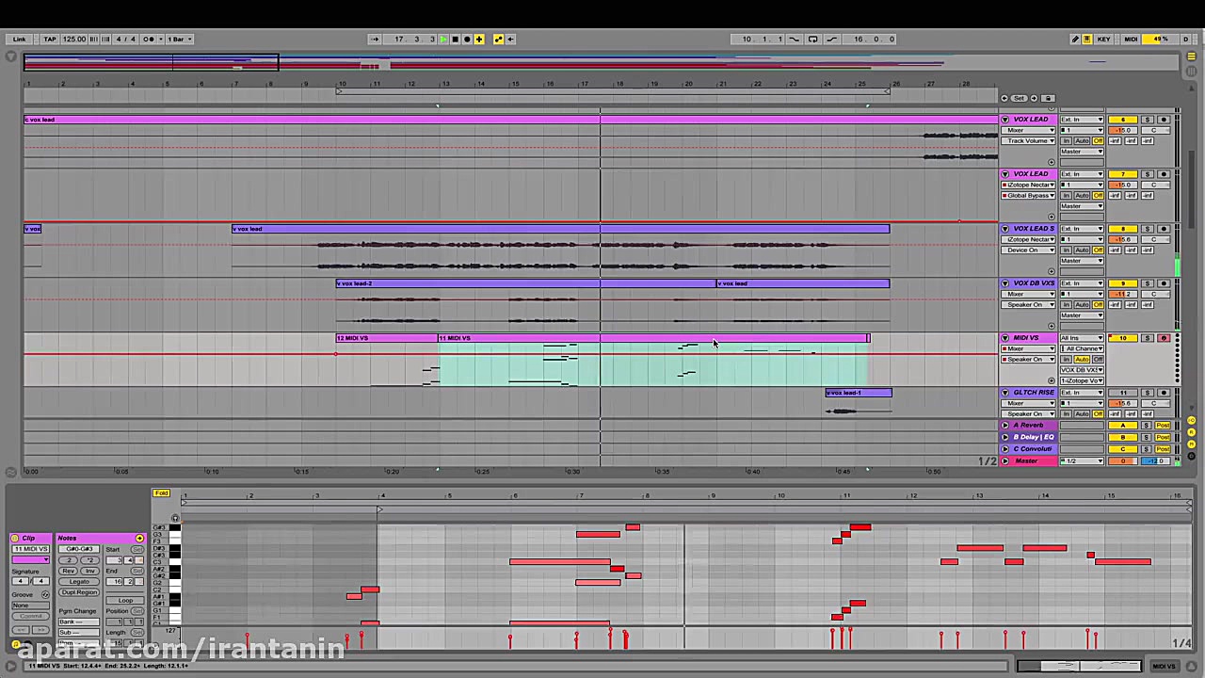Solo the first VOX LEAD track

[x=1148, y=120]
